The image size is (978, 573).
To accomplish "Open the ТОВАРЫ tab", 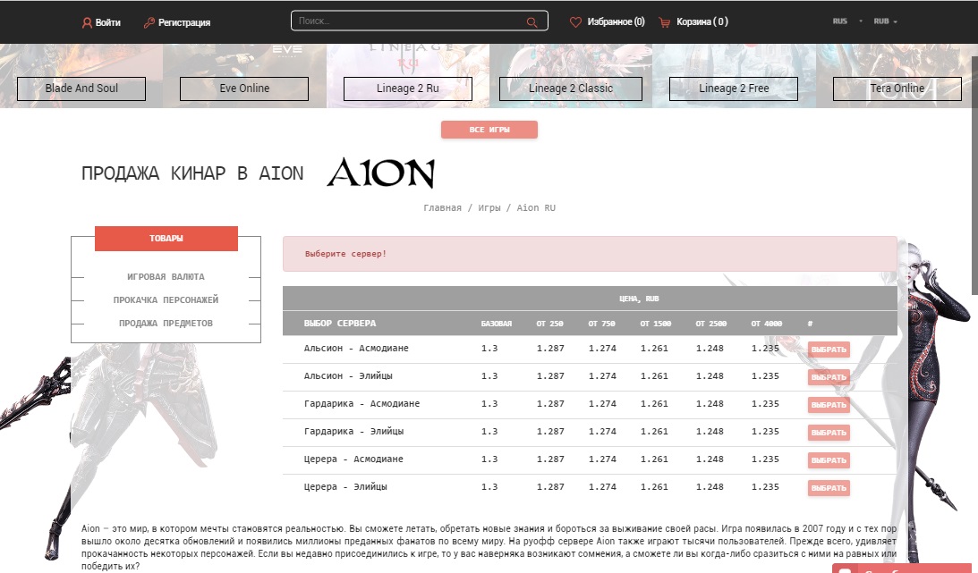I will pyautogui.click(x=166, y=239).
